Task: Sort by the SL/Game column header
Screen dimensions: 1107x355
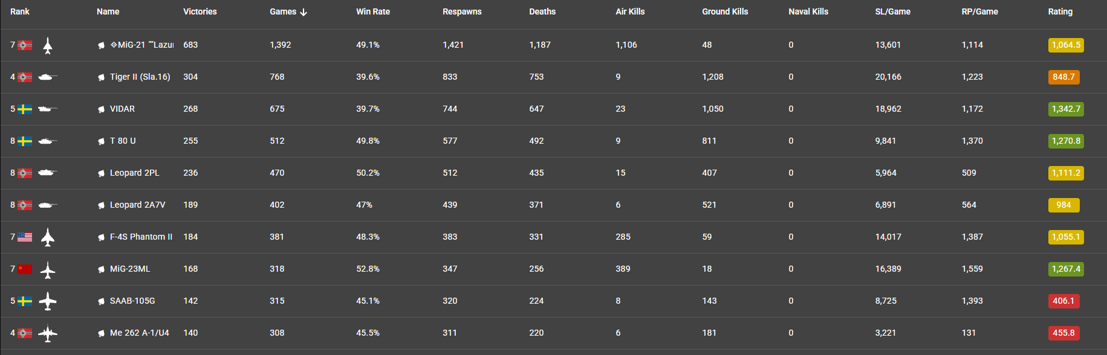Action: [892, 11]
